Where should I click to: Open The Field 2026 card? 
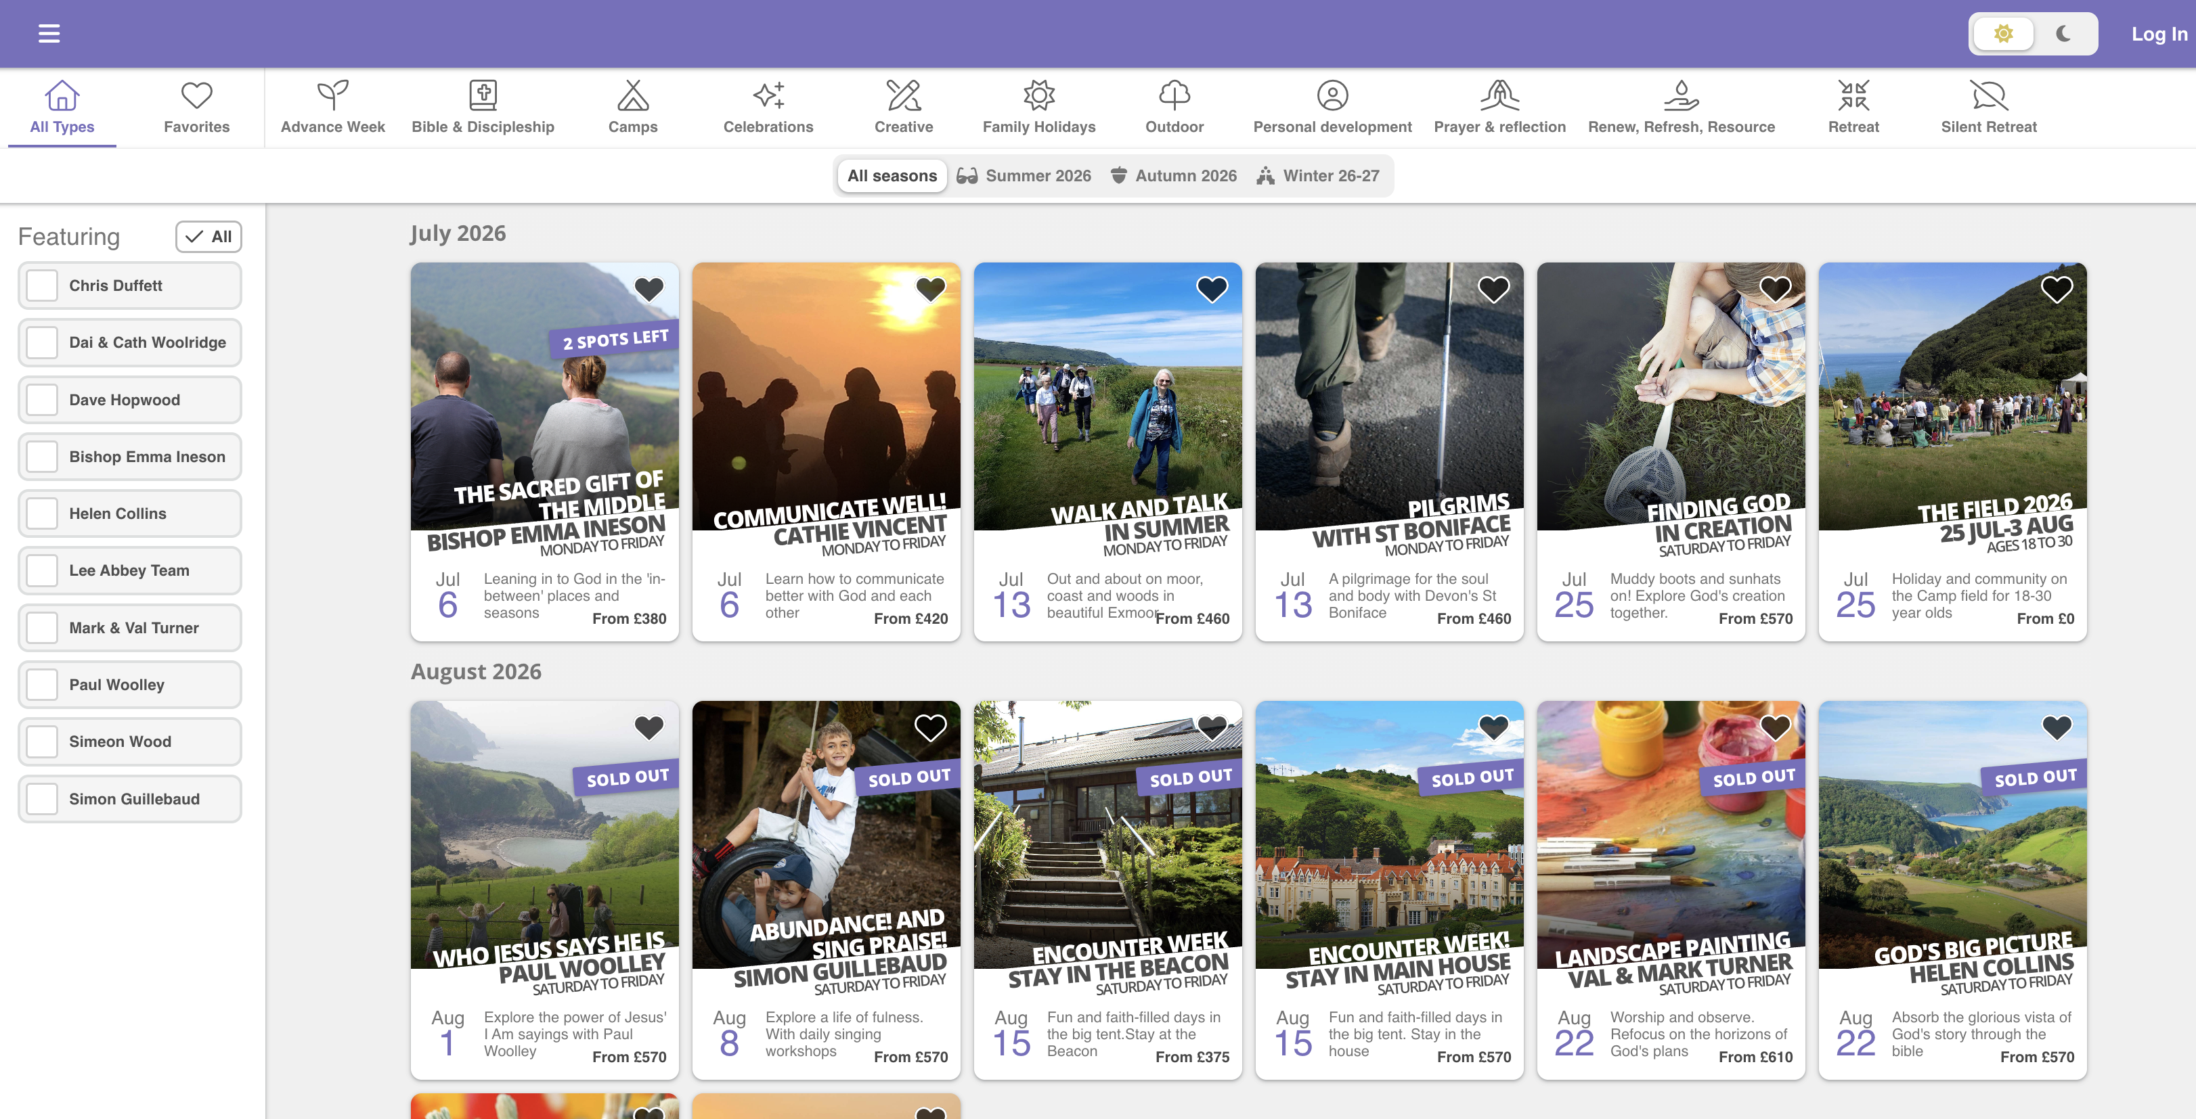click(x=1952, y=452)
